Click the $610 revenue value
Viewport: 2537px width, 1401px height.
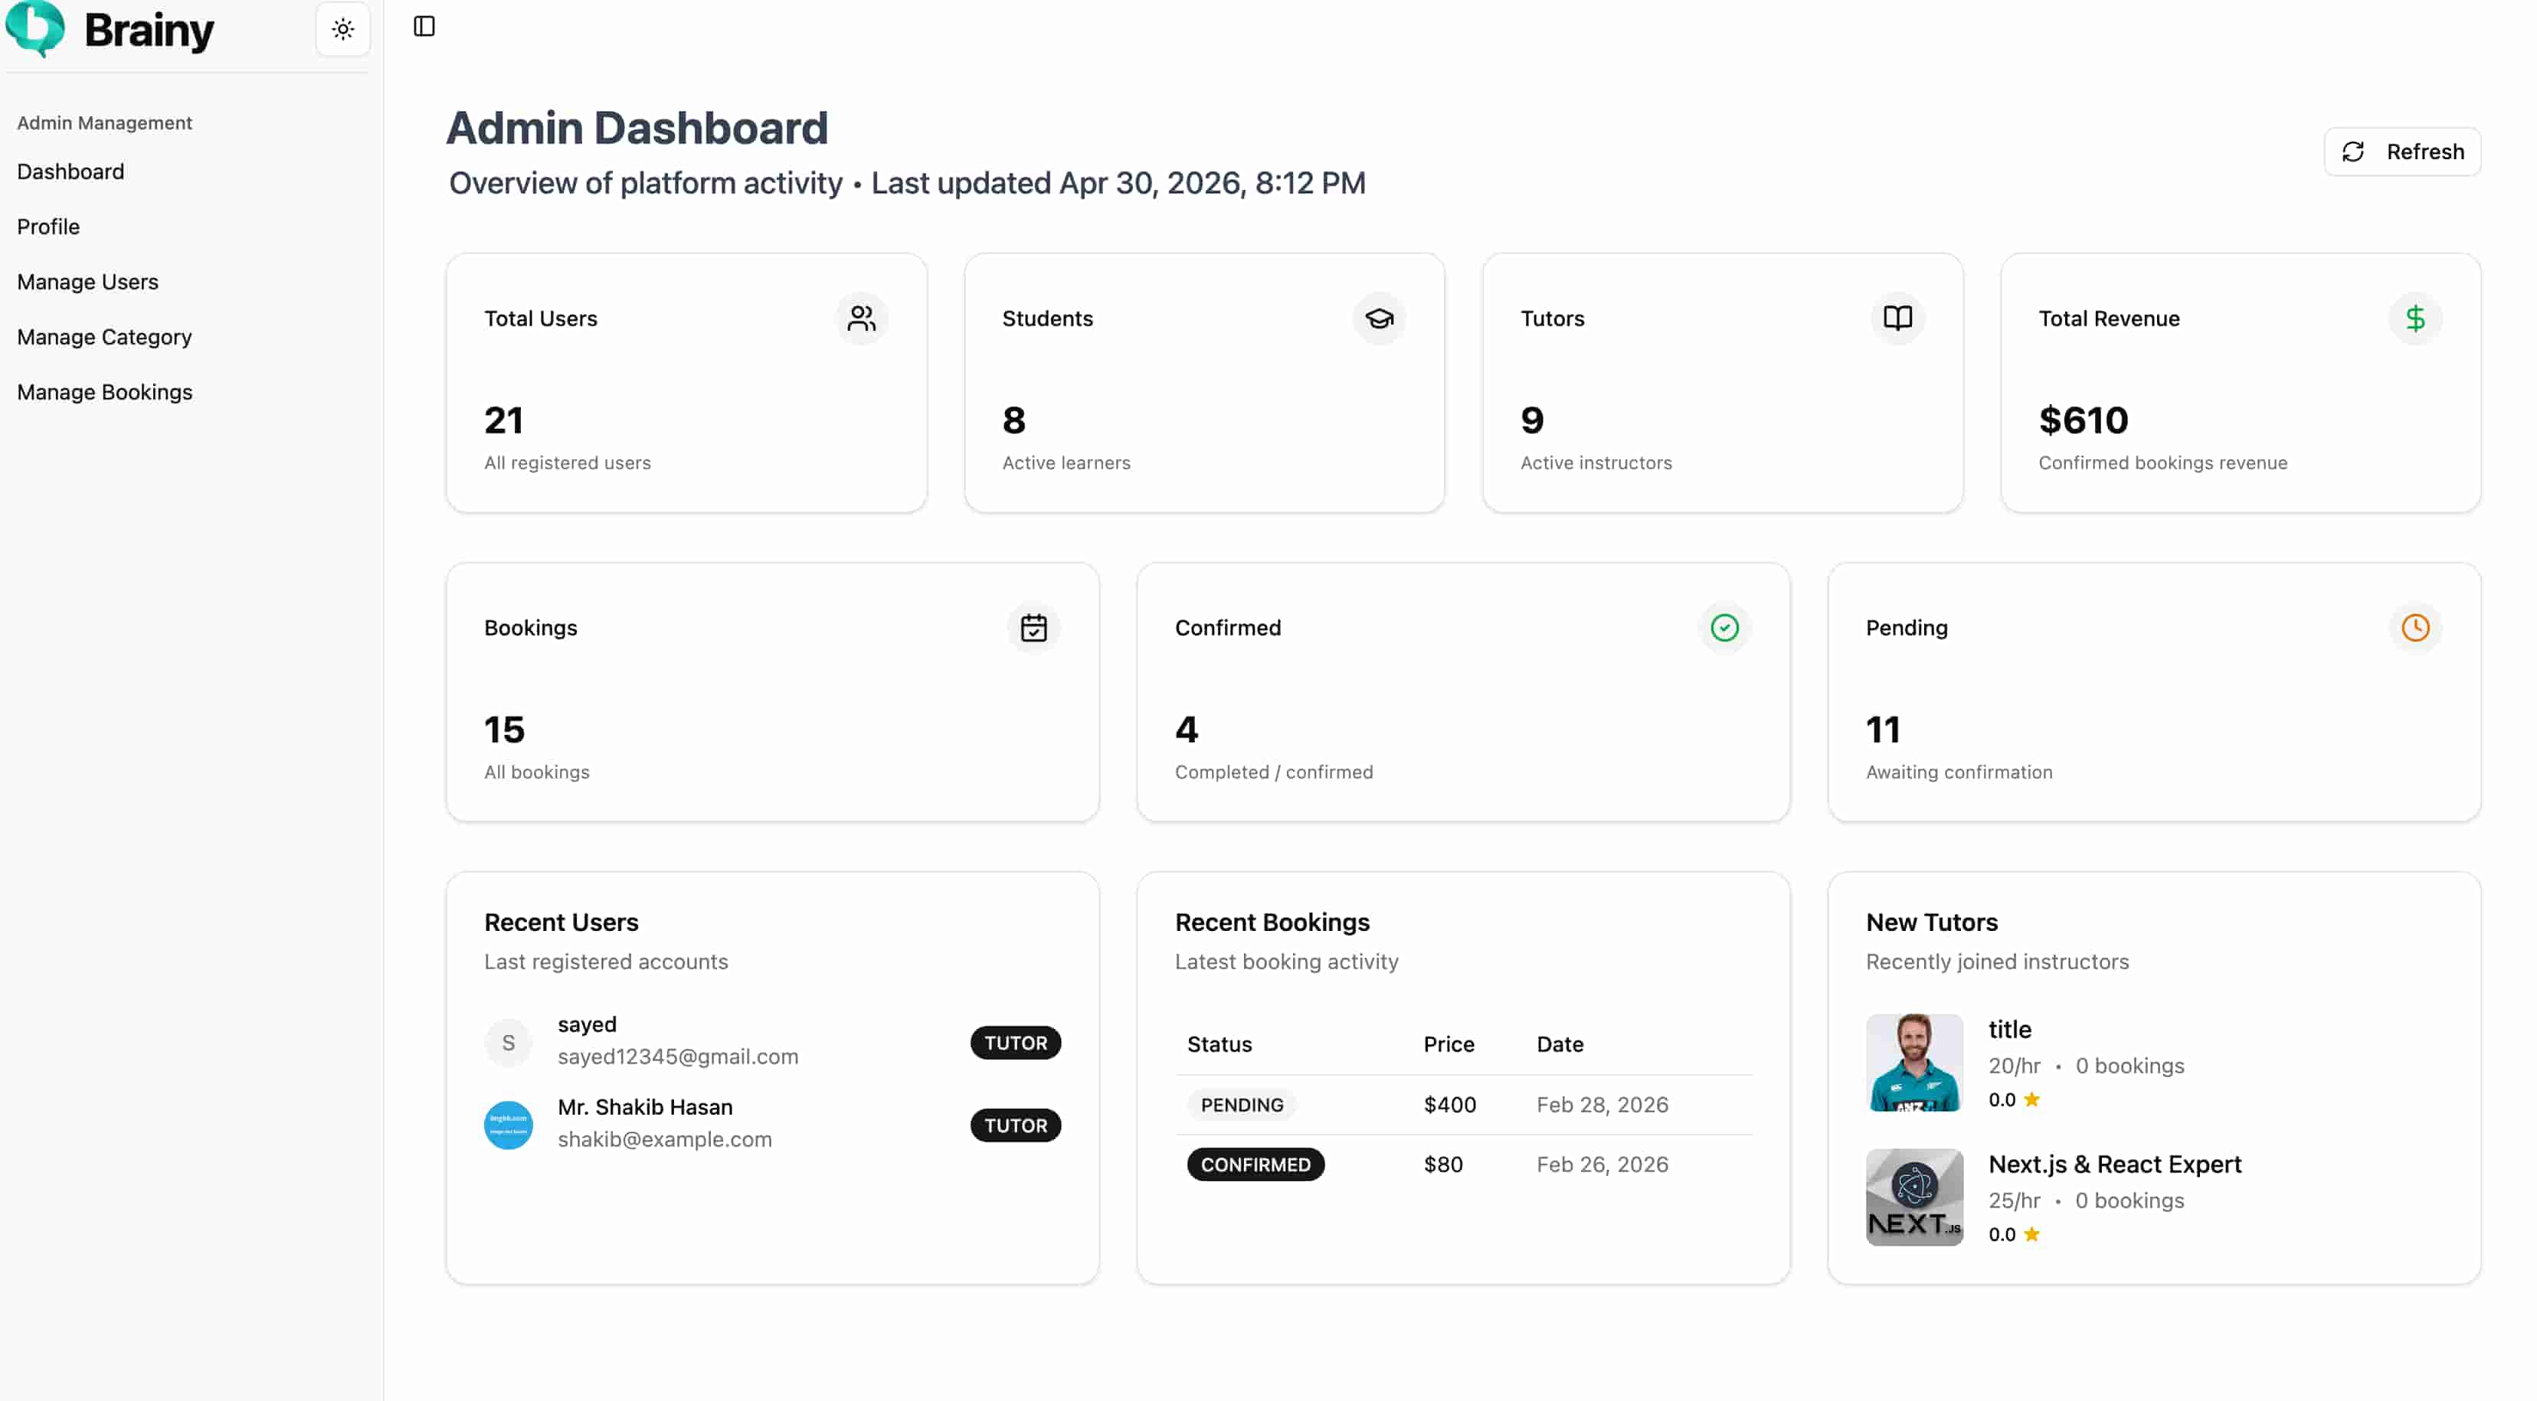click(x=2083, y=420)
